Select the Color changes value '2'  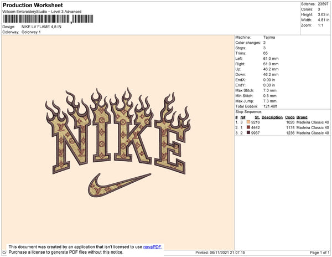point(264,43)
